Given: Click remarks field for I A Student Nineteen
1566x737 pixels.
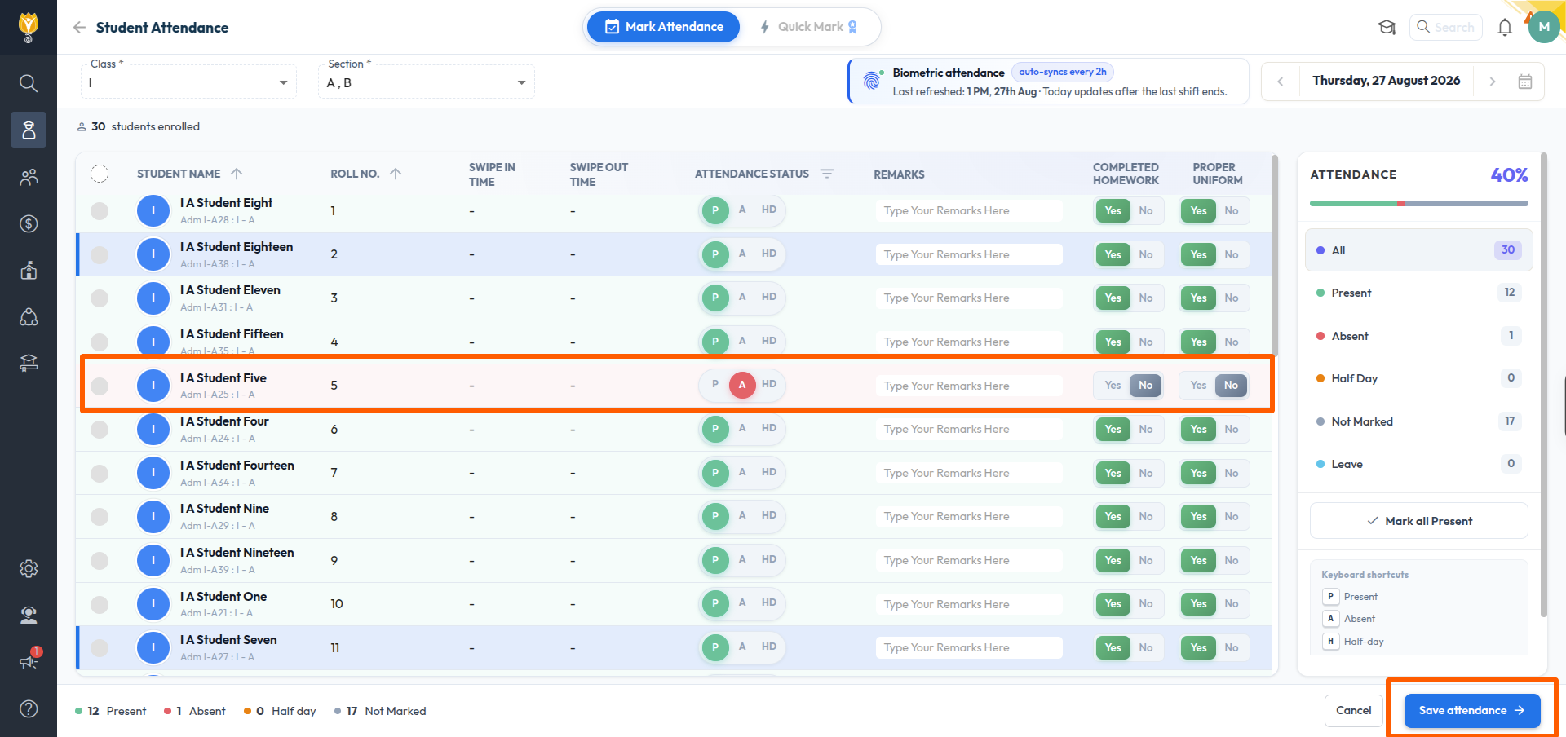Looking at the screenshot, I should 969,560.
